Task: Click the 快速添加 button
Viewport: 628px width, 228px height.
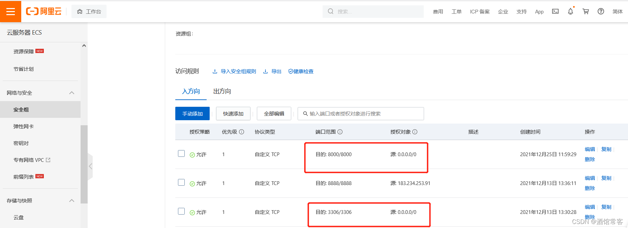Action: (233, 113)
